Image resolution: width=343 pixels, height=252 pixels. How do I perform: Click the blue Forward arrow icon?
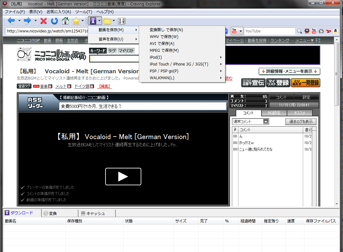[27, 21]
